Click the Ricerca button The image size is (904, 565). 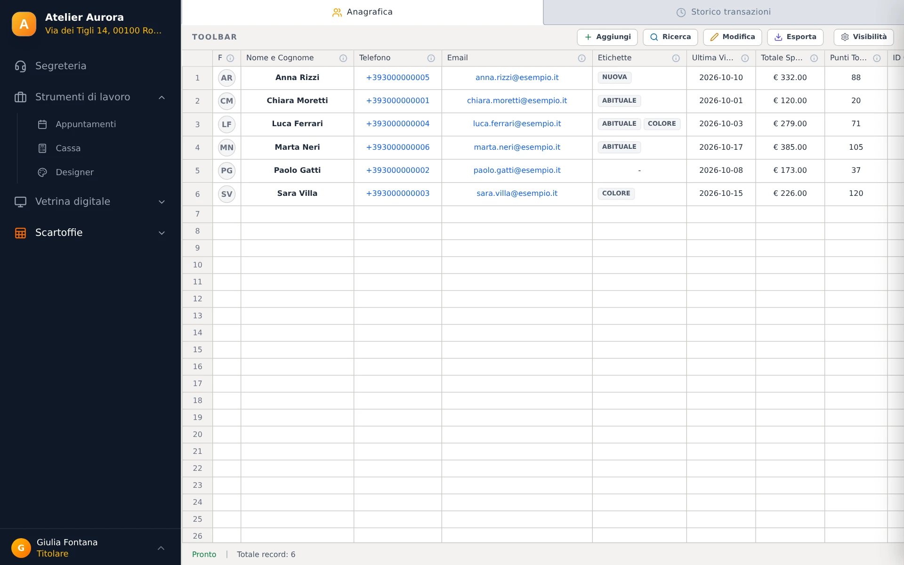670,37
